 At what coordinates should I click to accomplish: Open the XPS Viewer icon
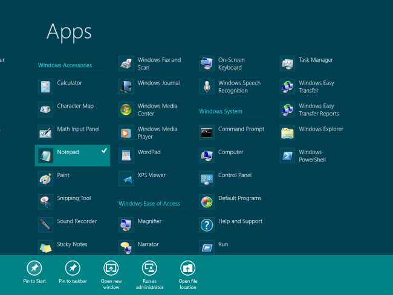click(126, 179)
